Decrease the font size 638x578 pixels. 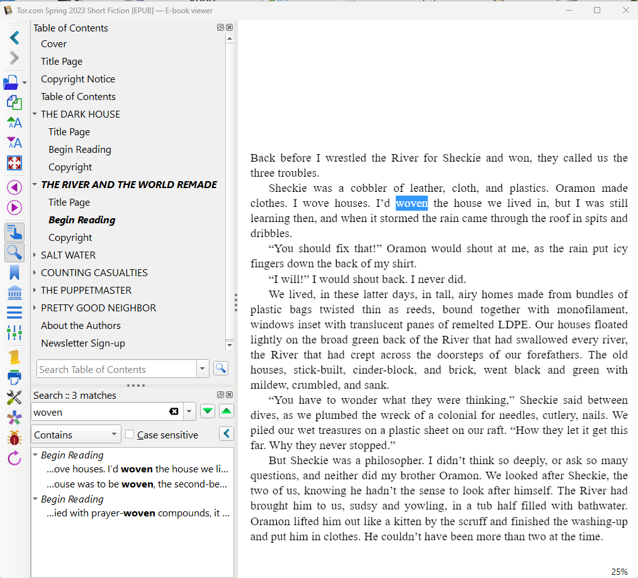click(x=14, y=142)
